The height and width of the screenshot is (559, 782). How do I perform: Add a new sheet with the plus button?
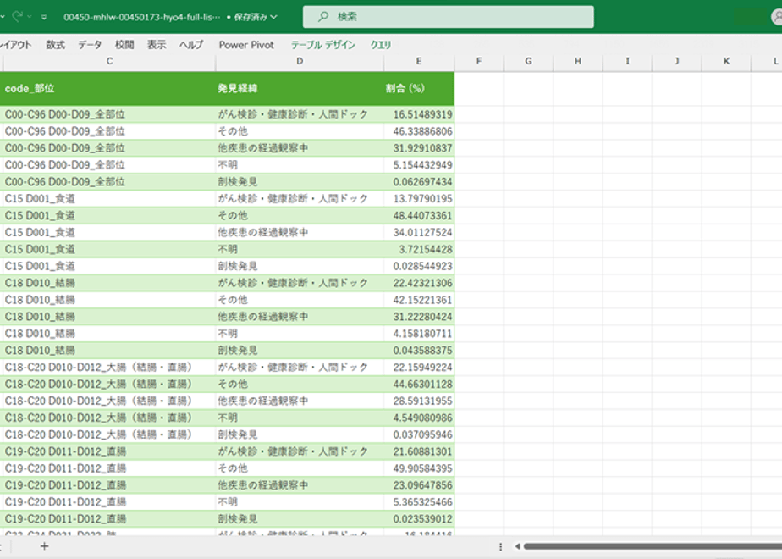(44, 546)
